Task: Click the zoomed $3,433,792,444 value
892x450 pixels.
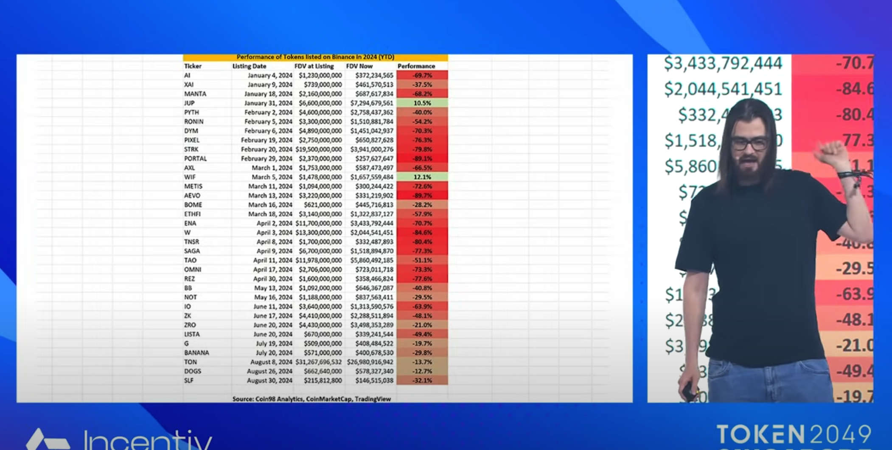Action: [723, 64]
